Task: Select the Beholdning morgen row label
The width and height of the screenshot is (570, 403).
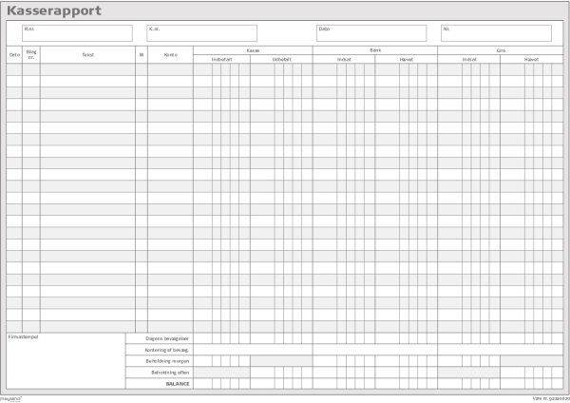Action: [x=167, y=361]
